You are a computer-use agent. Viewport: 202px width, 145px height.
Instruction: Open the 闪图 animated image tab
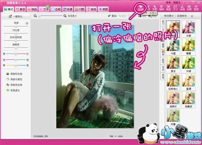tap(79, 9)
